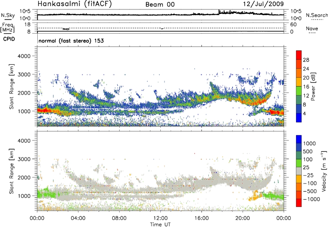Click the N.Search legend label
This screenshot has height=227, width=328.
pyautogui.click(x=317, y=15)
